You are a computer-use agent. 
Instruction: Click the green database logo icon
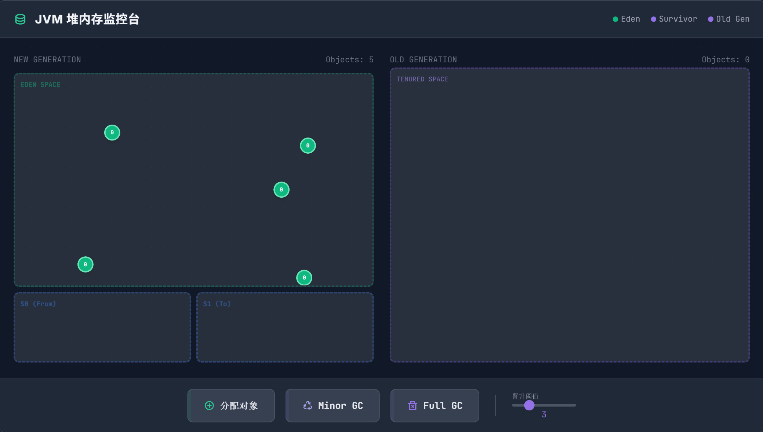coord(20,19)
